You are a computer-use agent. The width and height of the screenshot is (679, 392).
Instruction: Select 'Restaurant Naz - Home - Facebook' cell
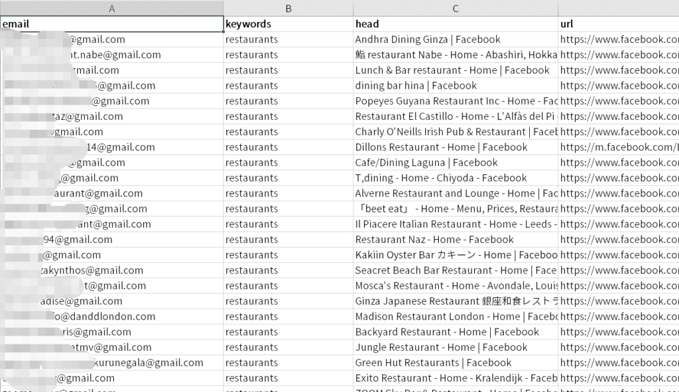click(x=456, y=240)
